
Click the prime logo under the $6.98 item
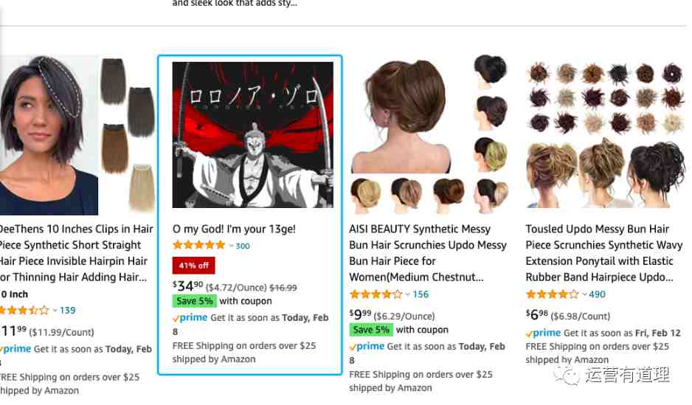(543, 333)
